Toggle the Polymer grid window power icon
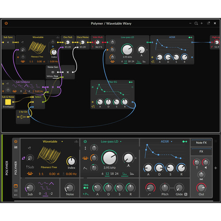Screen dimensions: 221x221 click(x=6, y=23)
